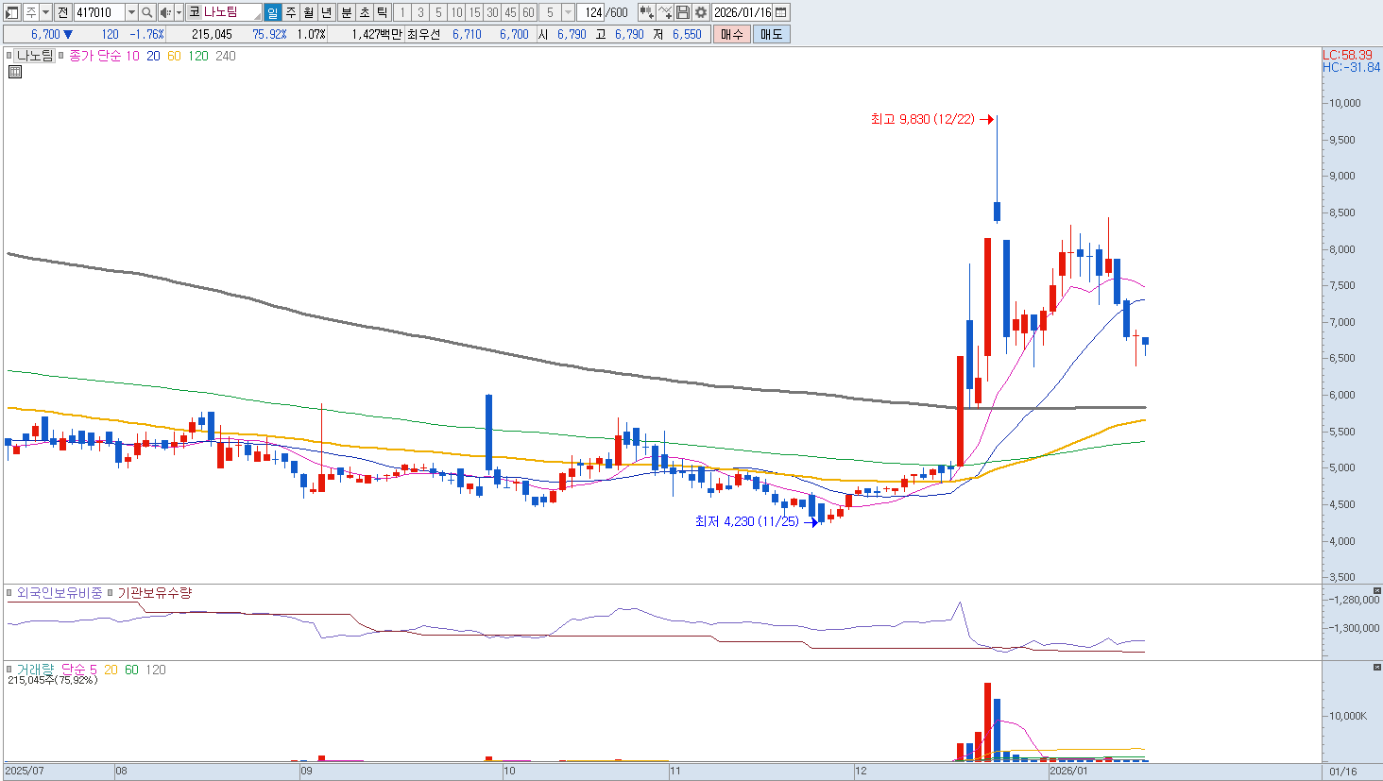Switch to the 월 monthly chart period
The image size is (1383, 781).
pos(308,12)
